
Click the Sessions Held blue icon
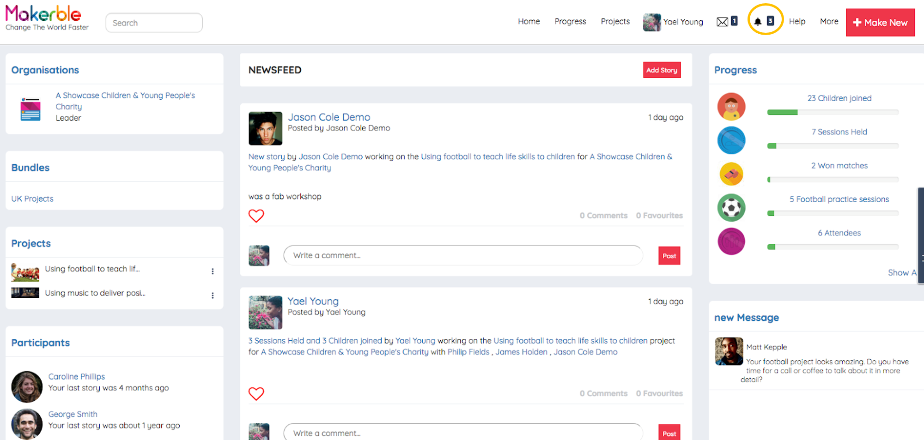731,140
